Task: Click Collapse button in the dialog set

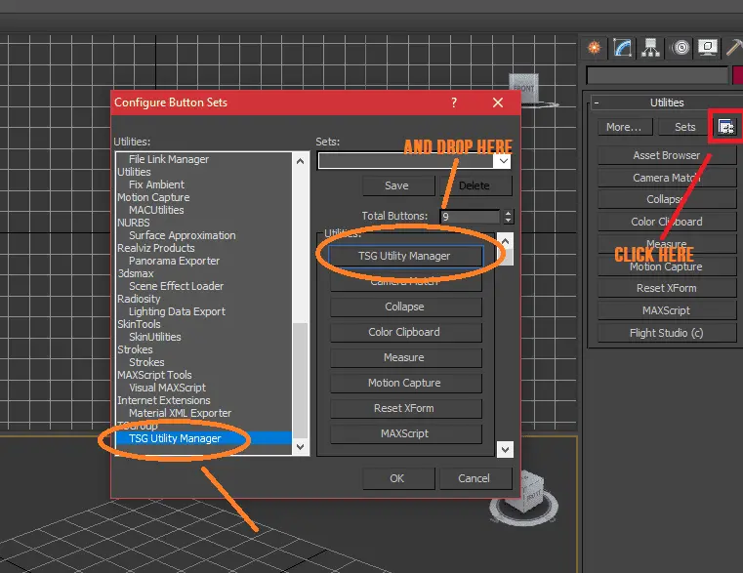Action: pyautogui.click(x=405, y=307)
